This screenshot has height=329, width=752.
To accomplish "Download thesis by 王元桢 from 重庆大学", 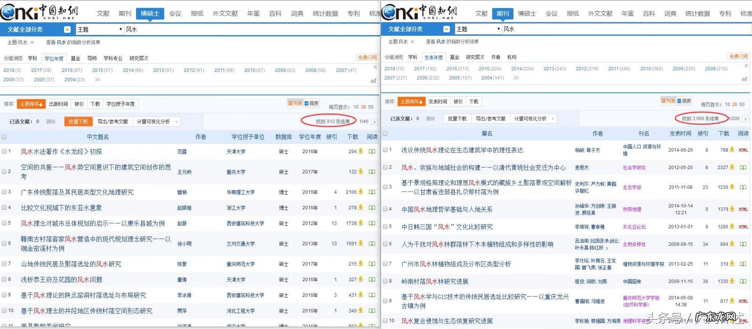I will 361,171.
